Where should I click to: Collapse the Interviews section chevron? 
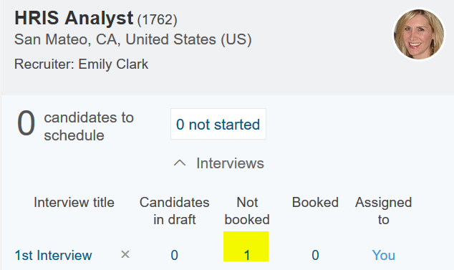pyautogui.click(x=180, y=163)
